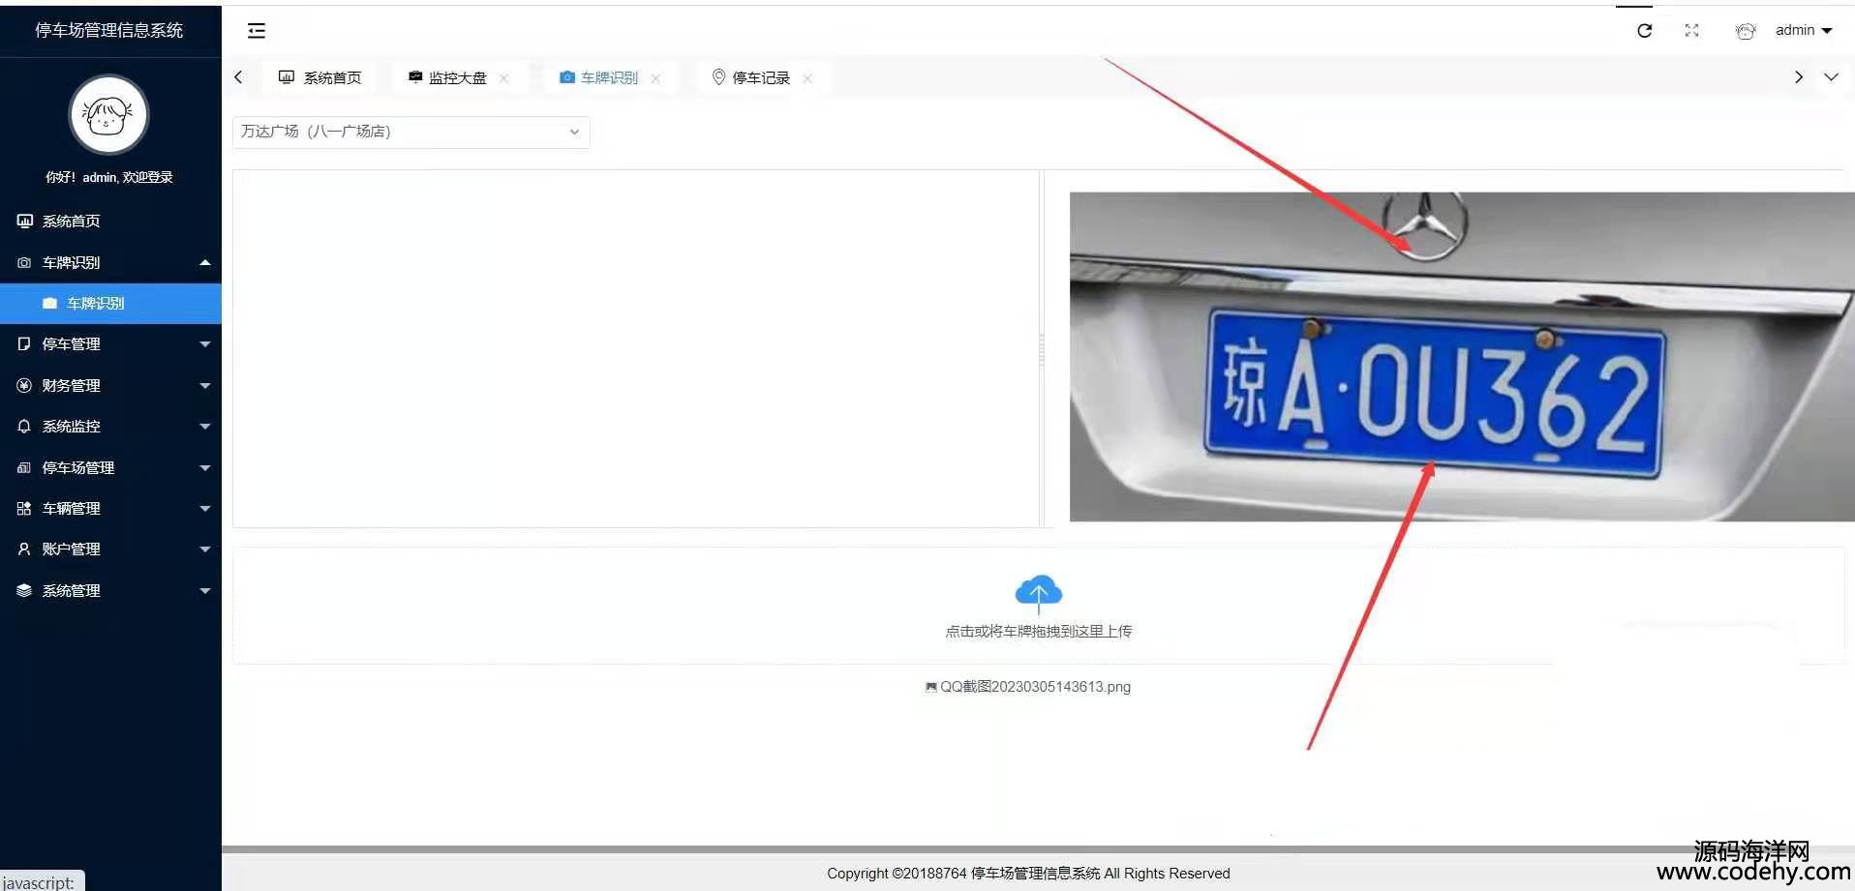Expand the 财务管理 sidebar menu

coord(110,385)
